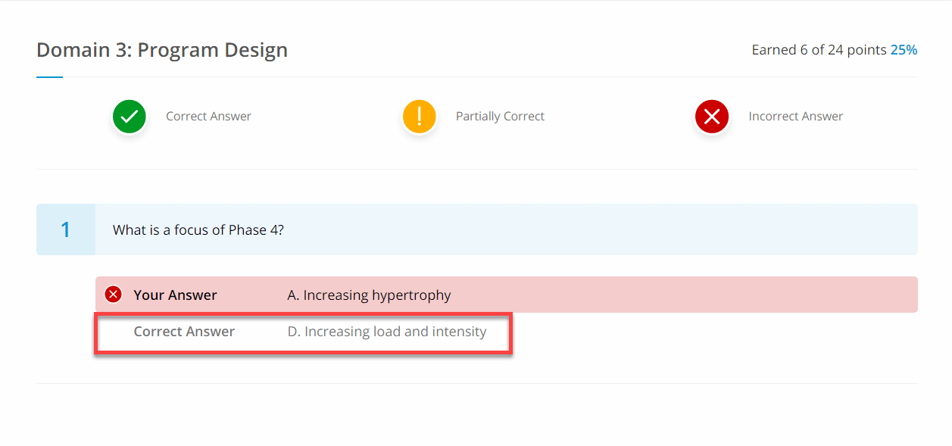Image resolution: width=952 pixels, height=446 pixels.
Task: Click the pink Your Answer row background
Action: [507, 295]
